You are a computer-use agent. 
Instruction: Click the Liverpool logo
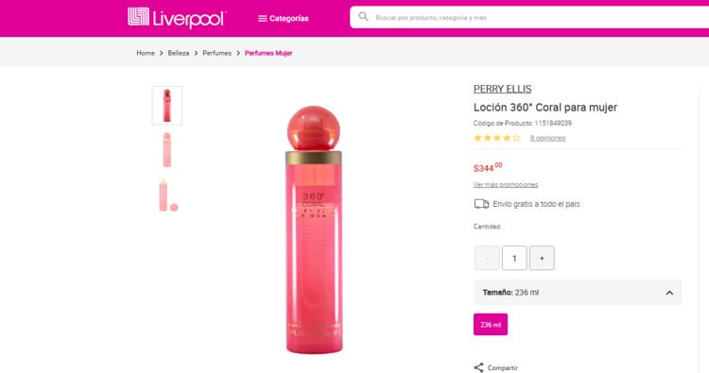(x=177, y=18)
